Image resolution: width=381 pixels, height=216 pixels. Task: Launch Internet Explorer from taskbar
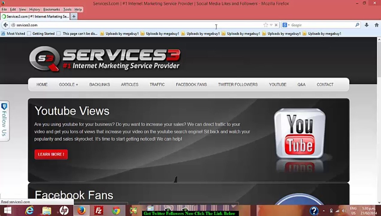coord(29,211)
